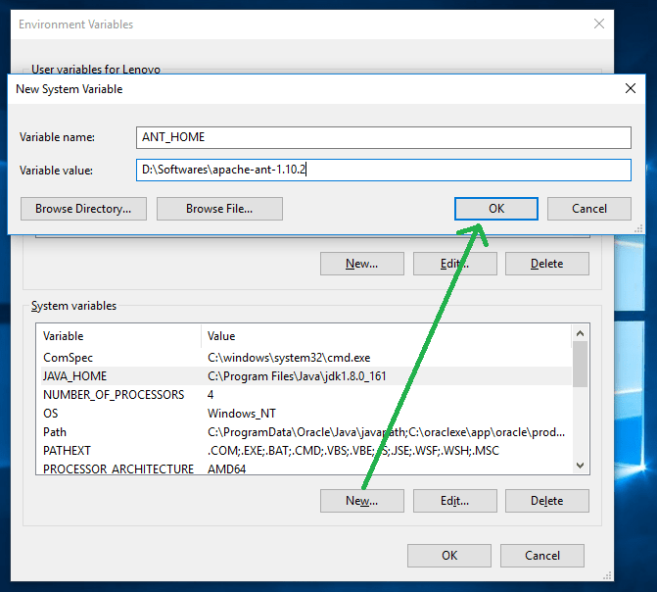
Task: Open Browse Directory picker
Action: tap(82, 209)
